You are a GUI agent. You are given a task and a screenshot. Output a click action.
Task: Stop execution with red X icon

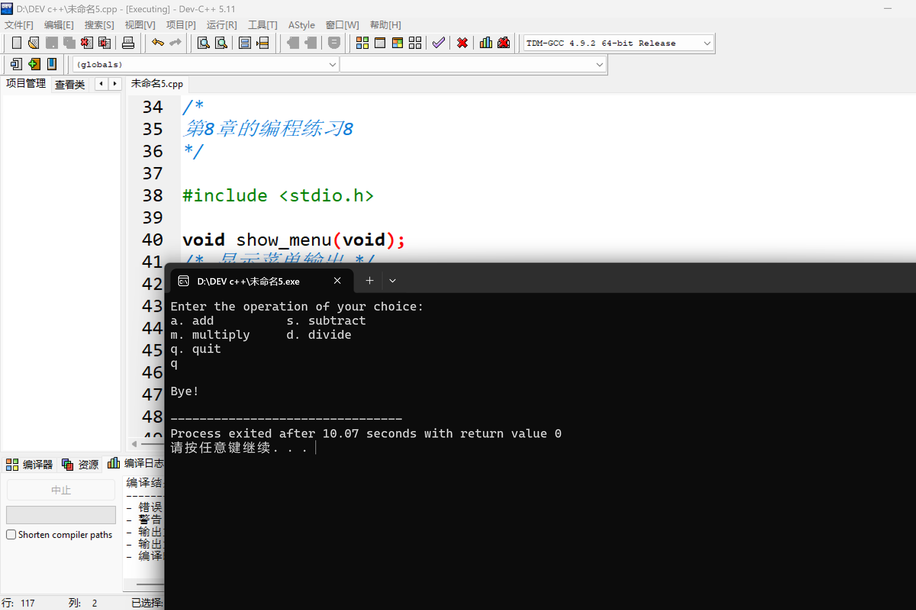pyautogui.click(x=462, y=43)
